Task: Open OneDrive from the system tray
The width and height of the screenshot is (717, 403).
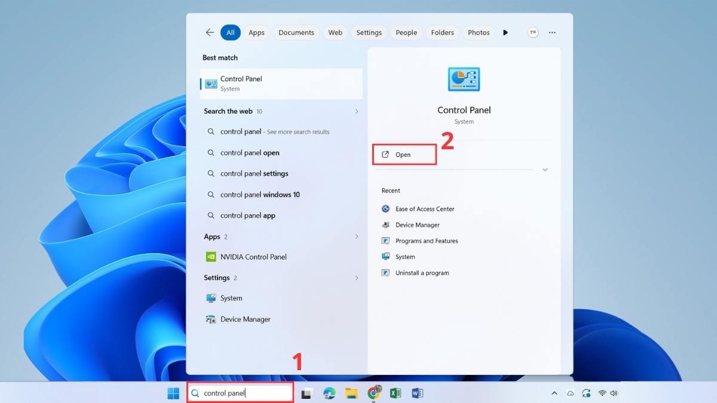Action: pos(570,393)
